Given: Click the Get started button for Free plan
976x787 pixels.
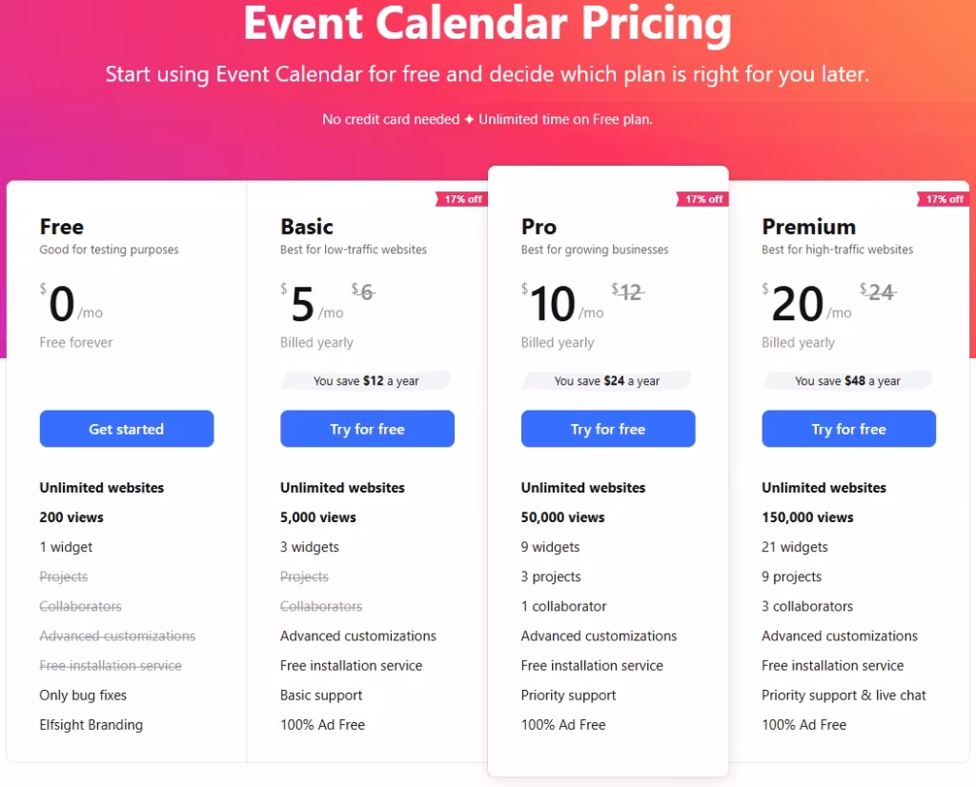Looking at the screenshot, I should click(126, 429).
